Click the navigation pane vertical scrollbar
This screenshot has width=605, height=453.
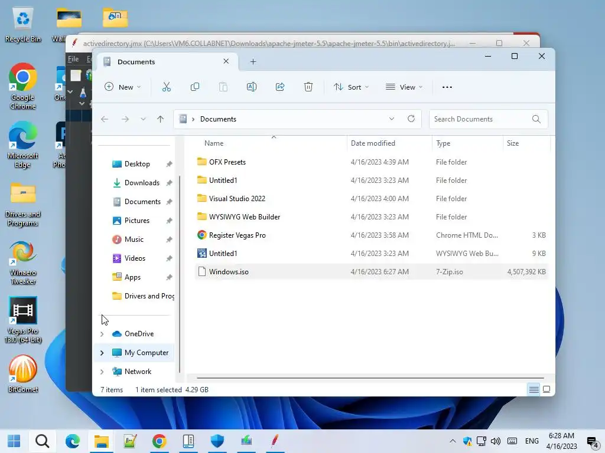coord(180,274)
